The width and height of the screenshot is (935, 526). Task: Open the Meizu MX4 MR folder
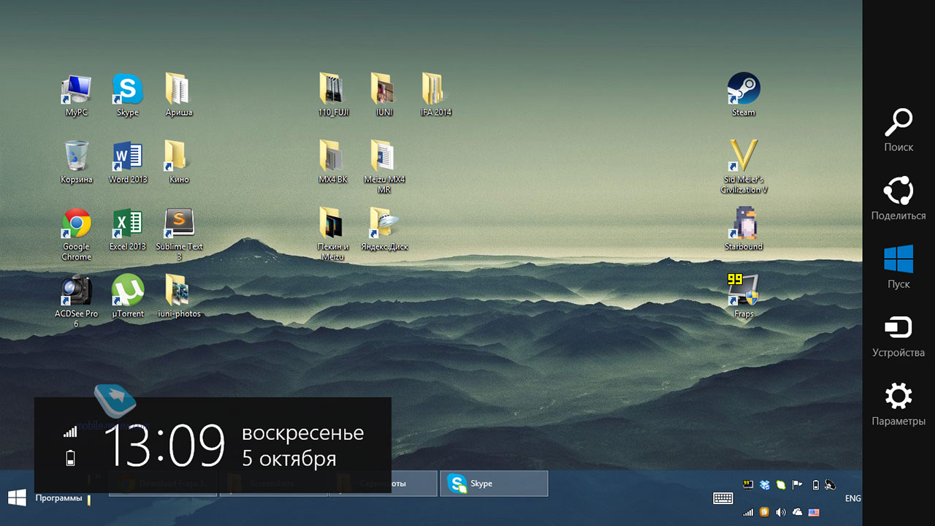click(x=384, y=167)
